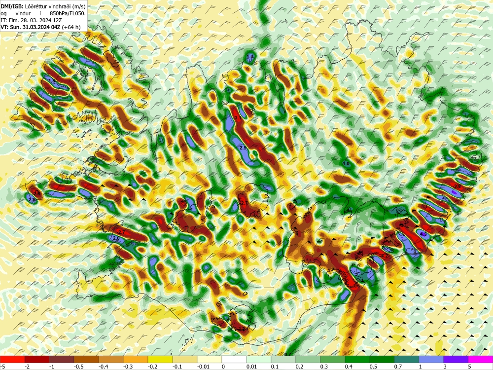493x370 pixels.
Task: Click the '2.2' value label near the south coast
Action: coord(242,329)
